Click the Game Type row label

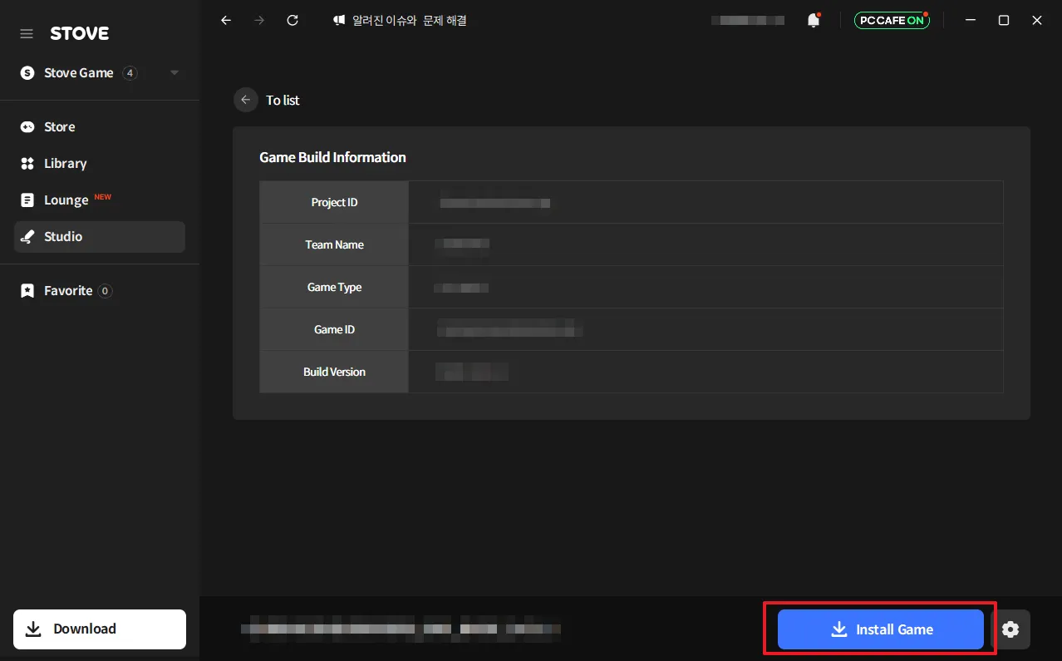coord(334,287)
